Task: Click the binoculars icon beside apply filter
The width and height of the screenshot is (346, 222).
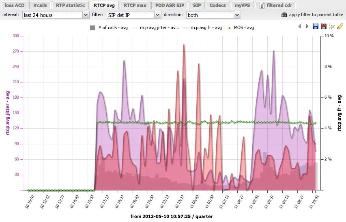Action: [x=284, y=15]
